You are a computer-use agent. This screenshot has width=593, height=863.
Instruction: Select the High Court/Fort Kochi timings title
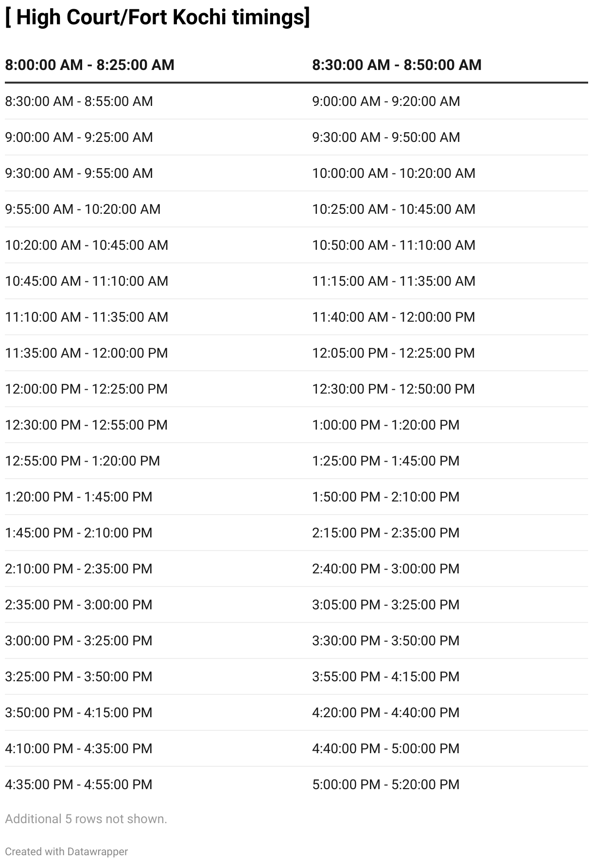157,18
